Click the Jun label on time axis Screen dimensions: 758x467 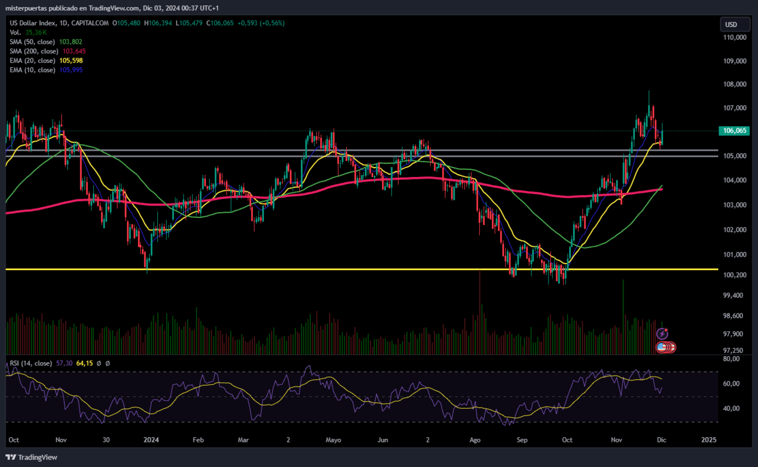(x=383, y=439)
